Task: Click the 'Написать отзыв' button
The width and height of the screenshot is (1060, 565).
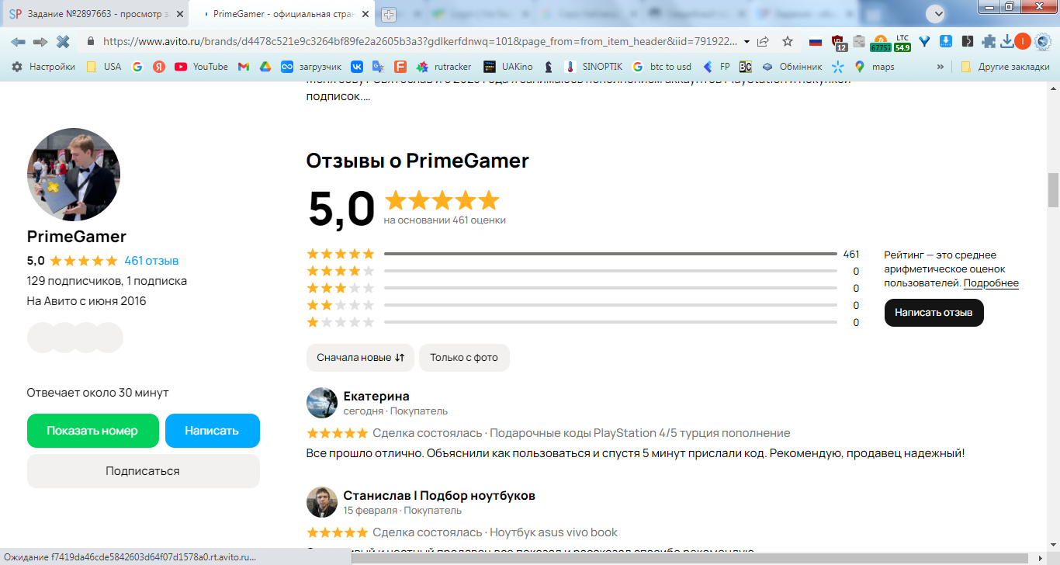Action: [x=934, y=313]
